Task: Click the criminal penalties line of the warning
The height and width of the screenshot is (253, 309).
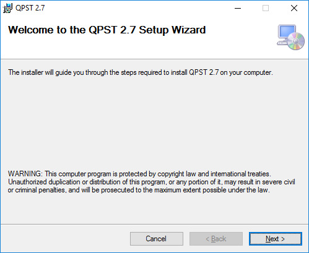Action: click(139, 190)
